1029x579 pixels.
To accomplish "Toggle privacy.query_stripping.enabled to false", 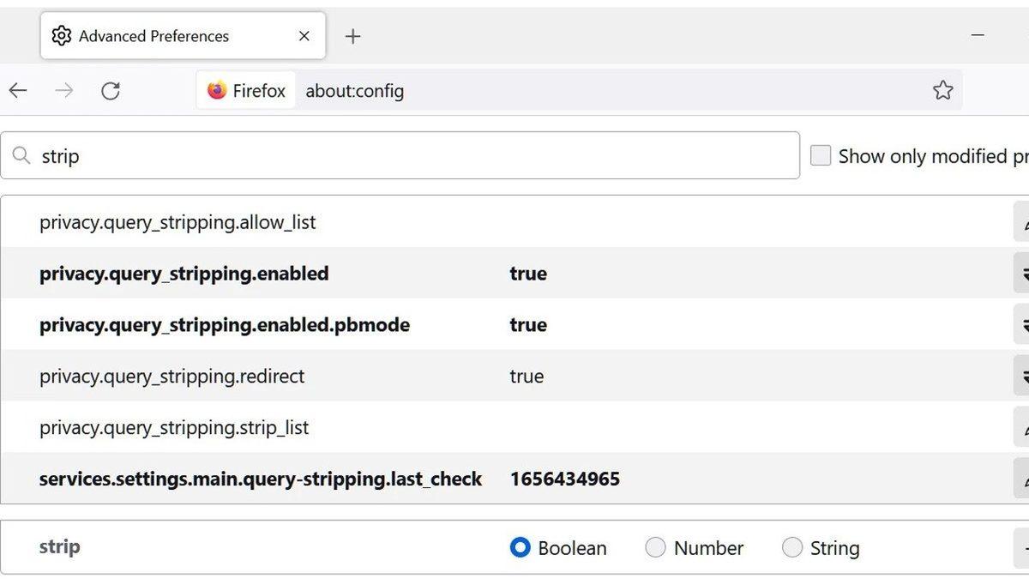I will coord(1022,273).
